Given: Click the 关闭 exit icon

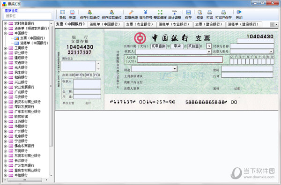Looking at the screenshot, I should point(239,12).
